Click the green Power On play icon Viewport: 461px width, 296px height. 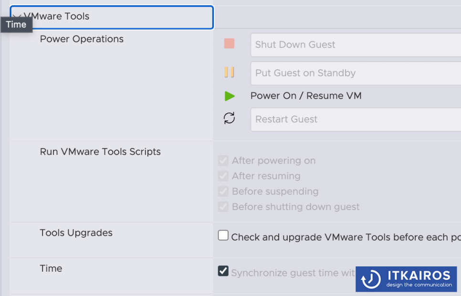(230, 96)
